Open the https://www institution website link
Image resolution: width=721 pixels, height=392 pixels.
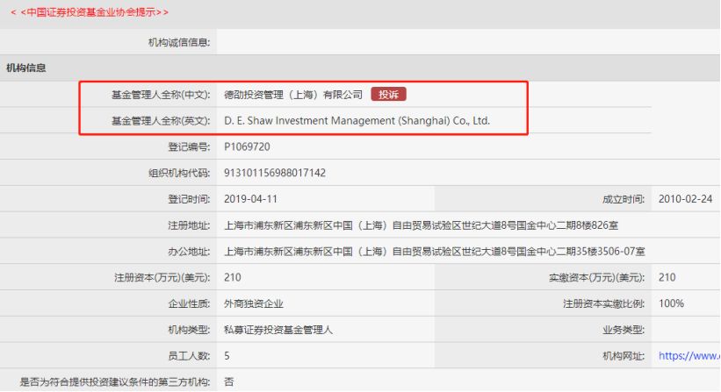click(689, 356)
